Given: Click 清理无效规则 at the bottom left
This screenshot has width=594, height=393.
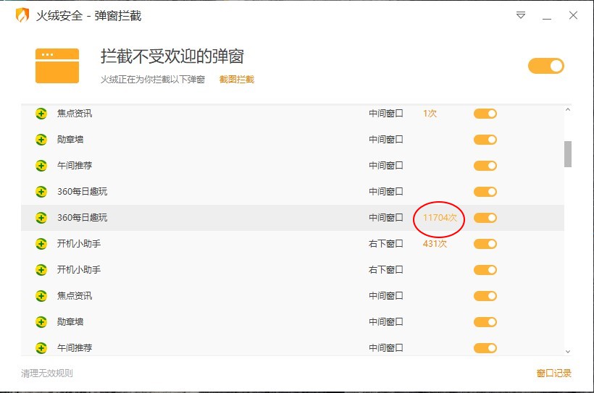Looking at the screenshot, I should pyautogui.click(x=46, y=373).
